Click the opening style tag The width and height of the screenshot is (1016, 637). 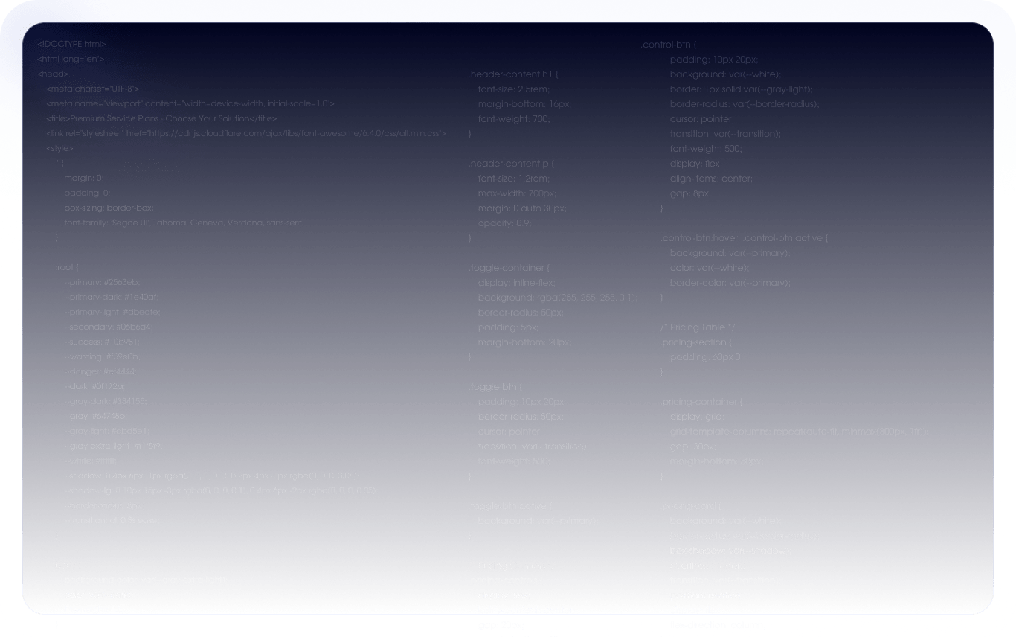click(x=60, y=149)
